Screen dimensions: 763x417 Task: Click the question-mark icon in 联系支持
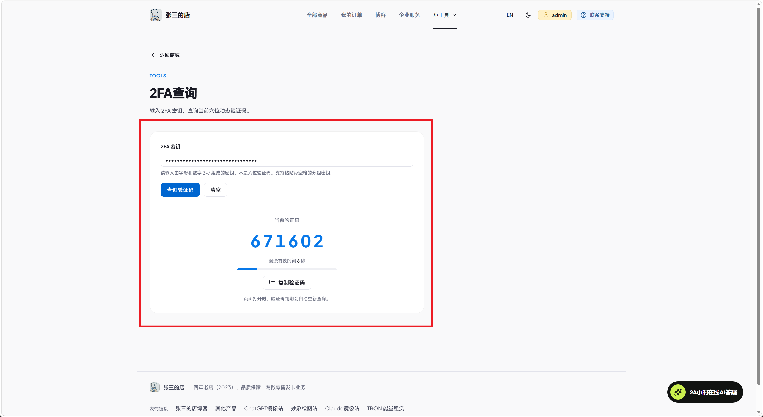click(x=583, y=15)
